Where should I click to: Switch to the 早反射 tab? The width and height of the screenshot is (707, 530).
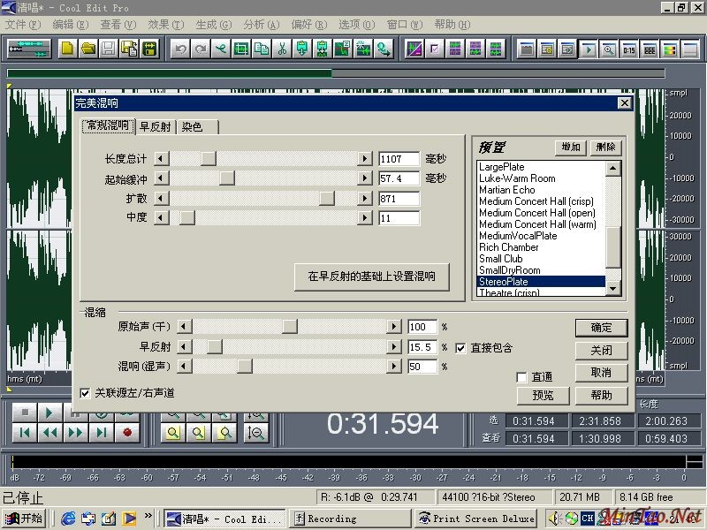pyautogui.click(x=156, y=126)
